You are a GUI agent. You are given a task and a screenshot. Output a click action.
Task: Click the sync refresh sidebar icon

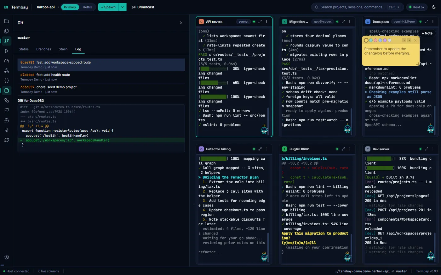[x=7, y=140]
